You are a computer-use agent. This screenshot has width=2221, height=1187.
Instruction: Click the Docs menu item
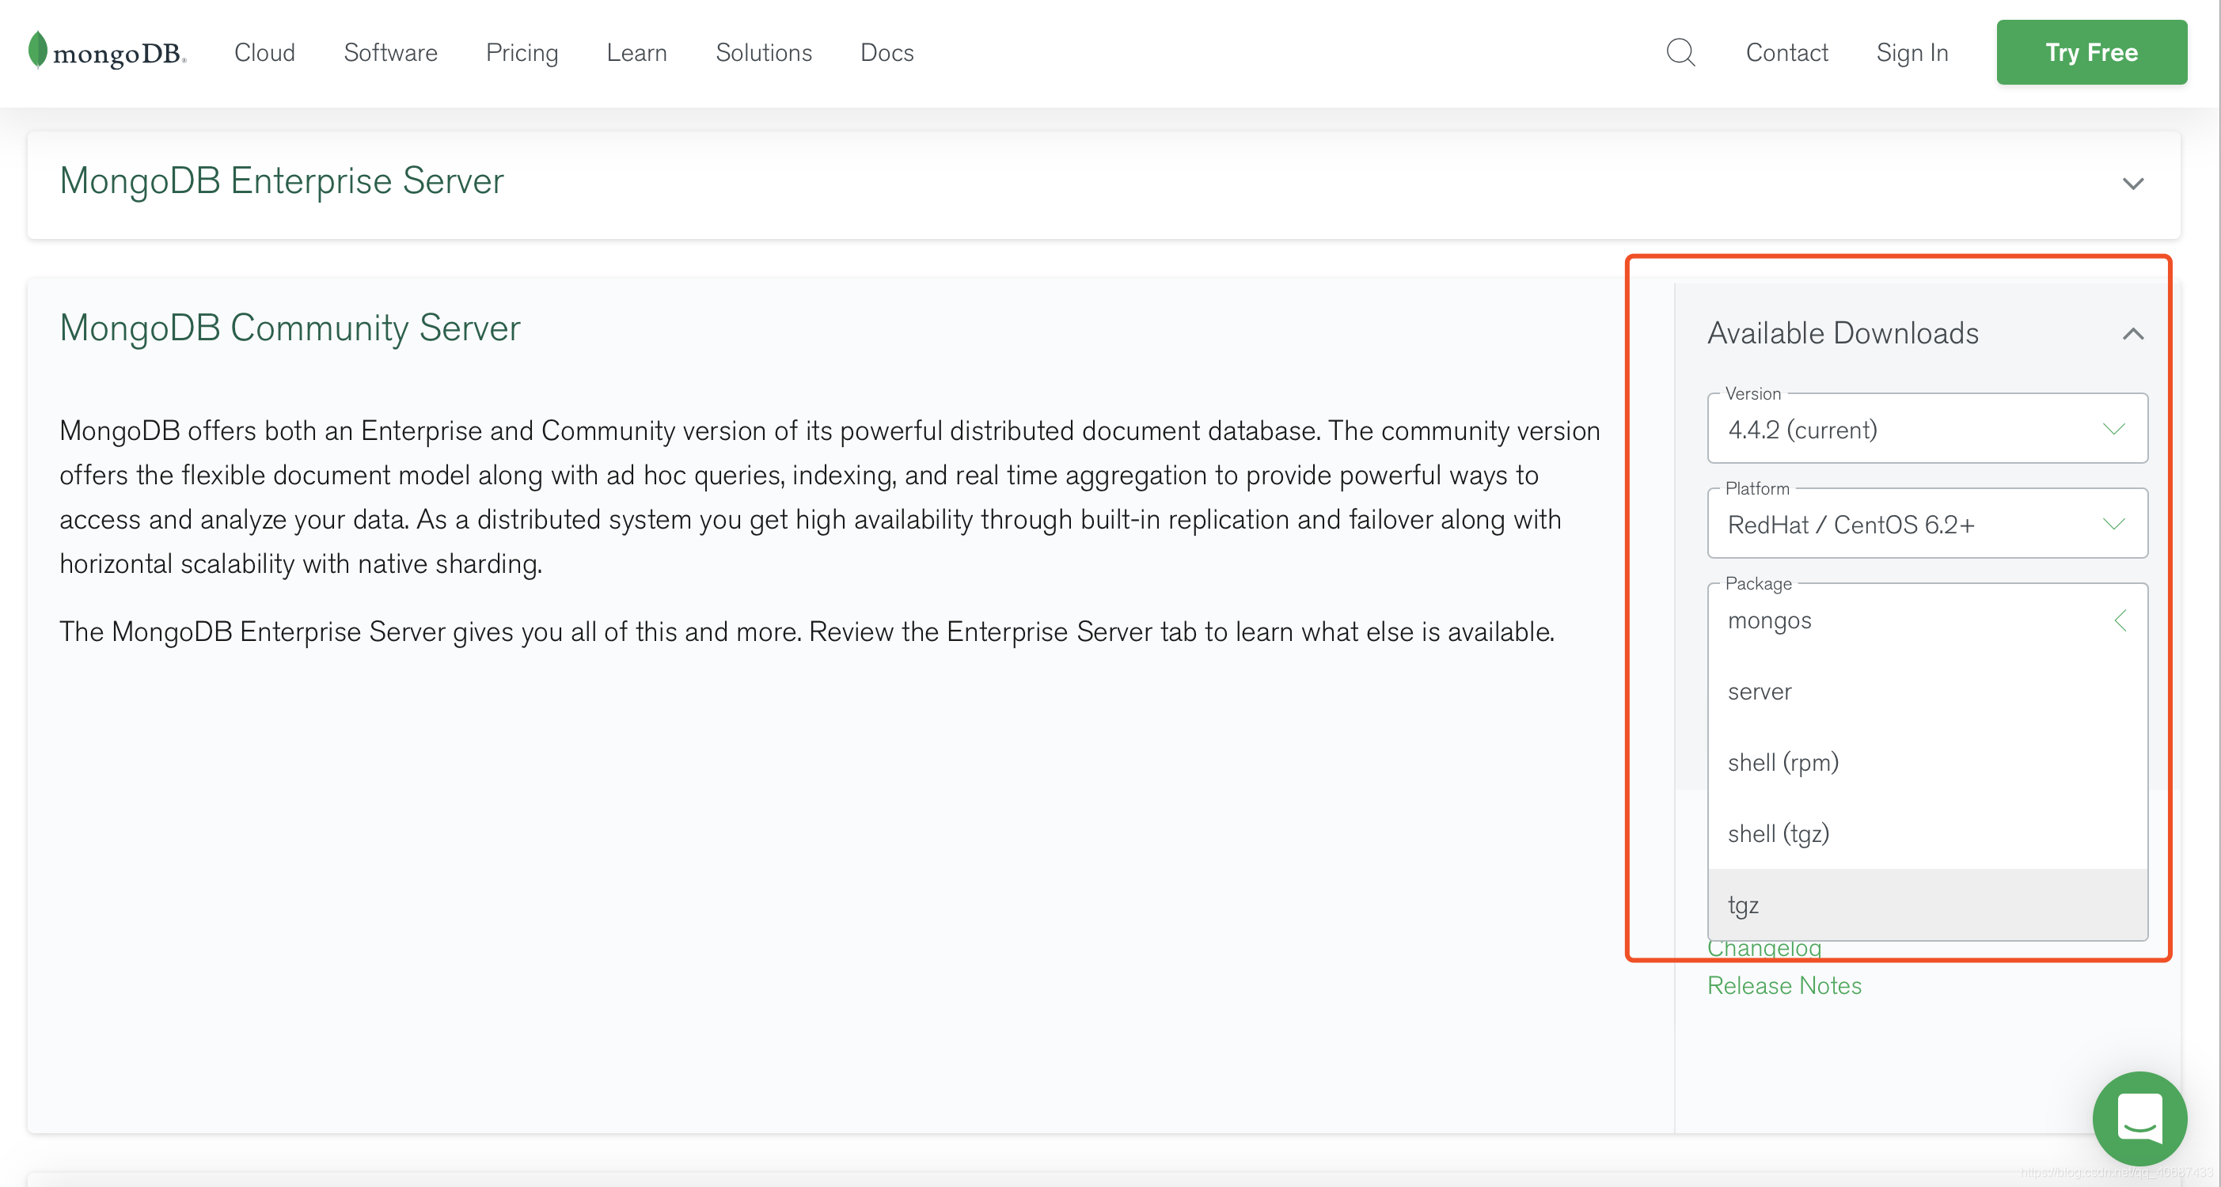[887, 52]
